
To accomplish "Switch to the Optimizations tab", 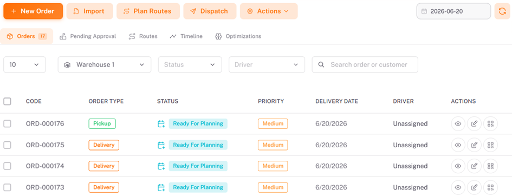I will (x=238, y=36).
